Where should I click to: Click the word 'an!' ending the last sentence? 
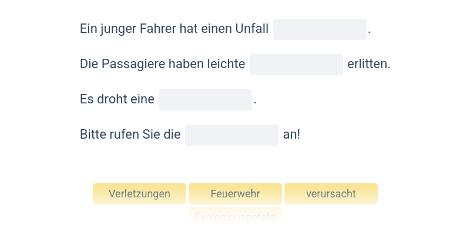[291, 135]
